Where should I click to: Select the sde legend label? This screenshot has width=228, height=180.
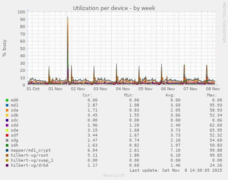tap(15, 130)
